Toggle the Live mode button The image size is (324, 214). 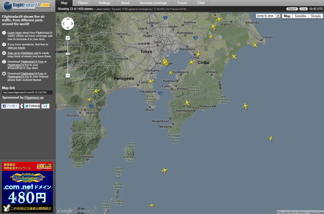(x=303, y=9)
